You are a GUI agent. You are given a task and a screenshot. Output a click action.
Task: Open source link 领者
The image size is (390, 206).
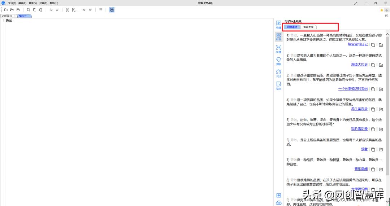tap(364, 149)
